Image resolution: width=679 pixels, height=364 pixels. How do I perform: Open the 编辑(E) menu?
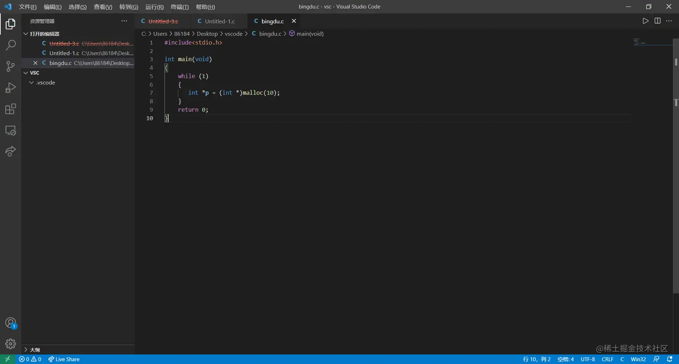(53, 7)
